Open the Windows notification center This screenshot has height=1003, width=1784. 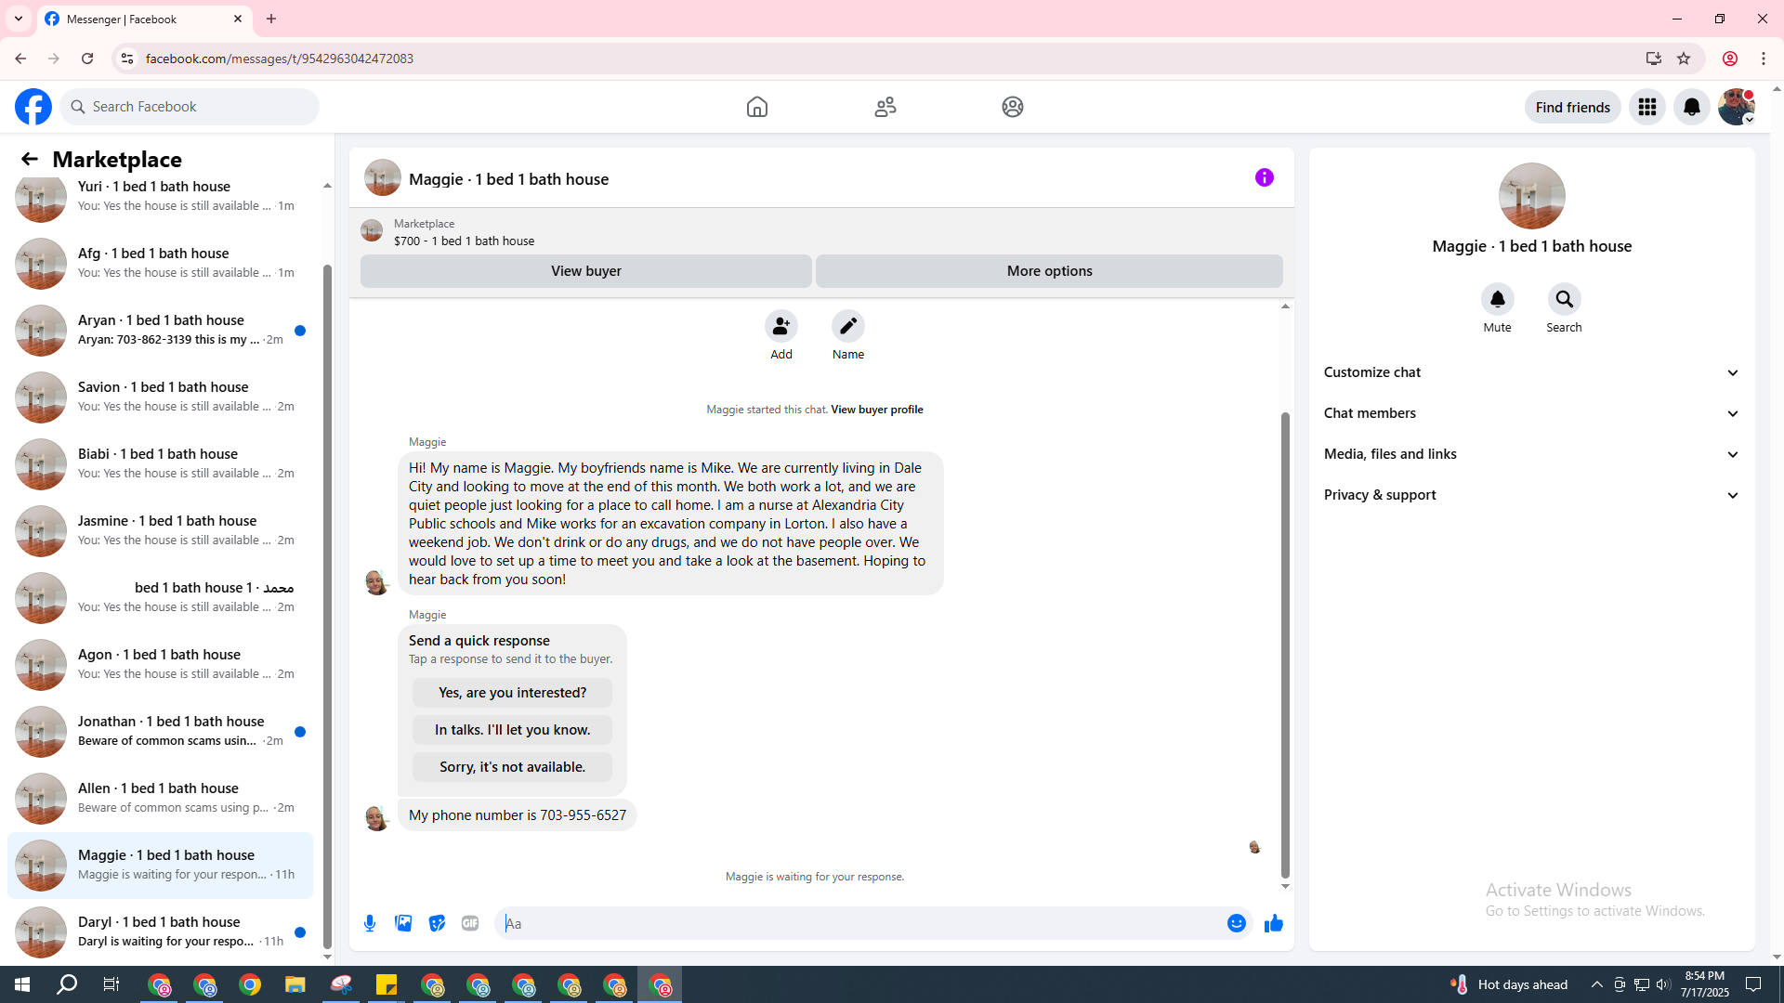[x=1754, y=984]
